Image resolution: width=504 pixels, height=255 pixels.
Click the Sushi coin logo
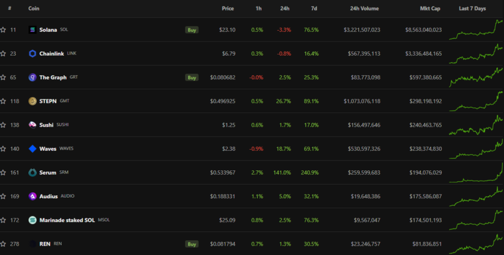click(x=33, y=125)
